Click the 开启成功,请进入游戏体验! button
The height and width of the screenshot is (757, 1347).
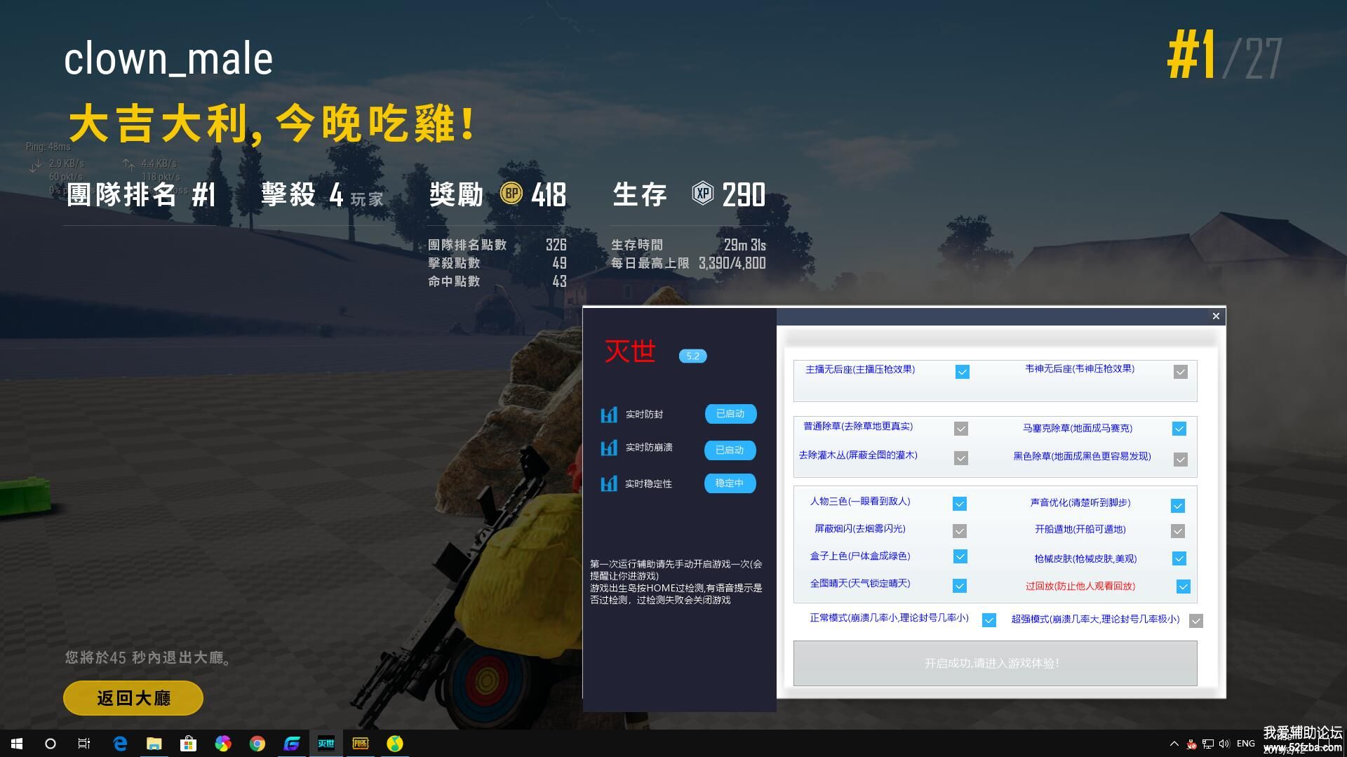tap(995, 663)
